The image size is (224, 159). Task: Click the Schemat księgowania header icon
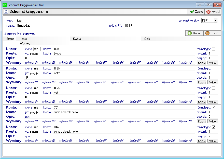[x=6, y=12]
